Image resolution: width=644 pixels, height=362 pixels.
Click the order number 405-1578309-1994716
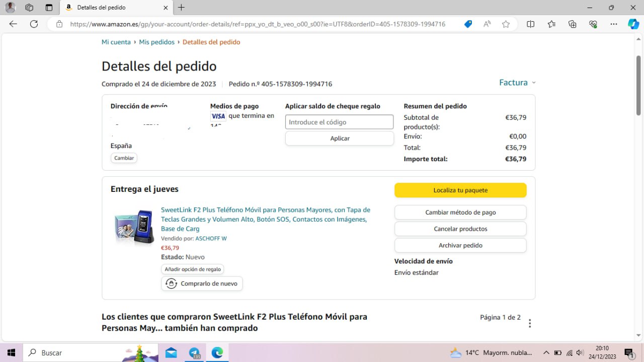point(297,84)
